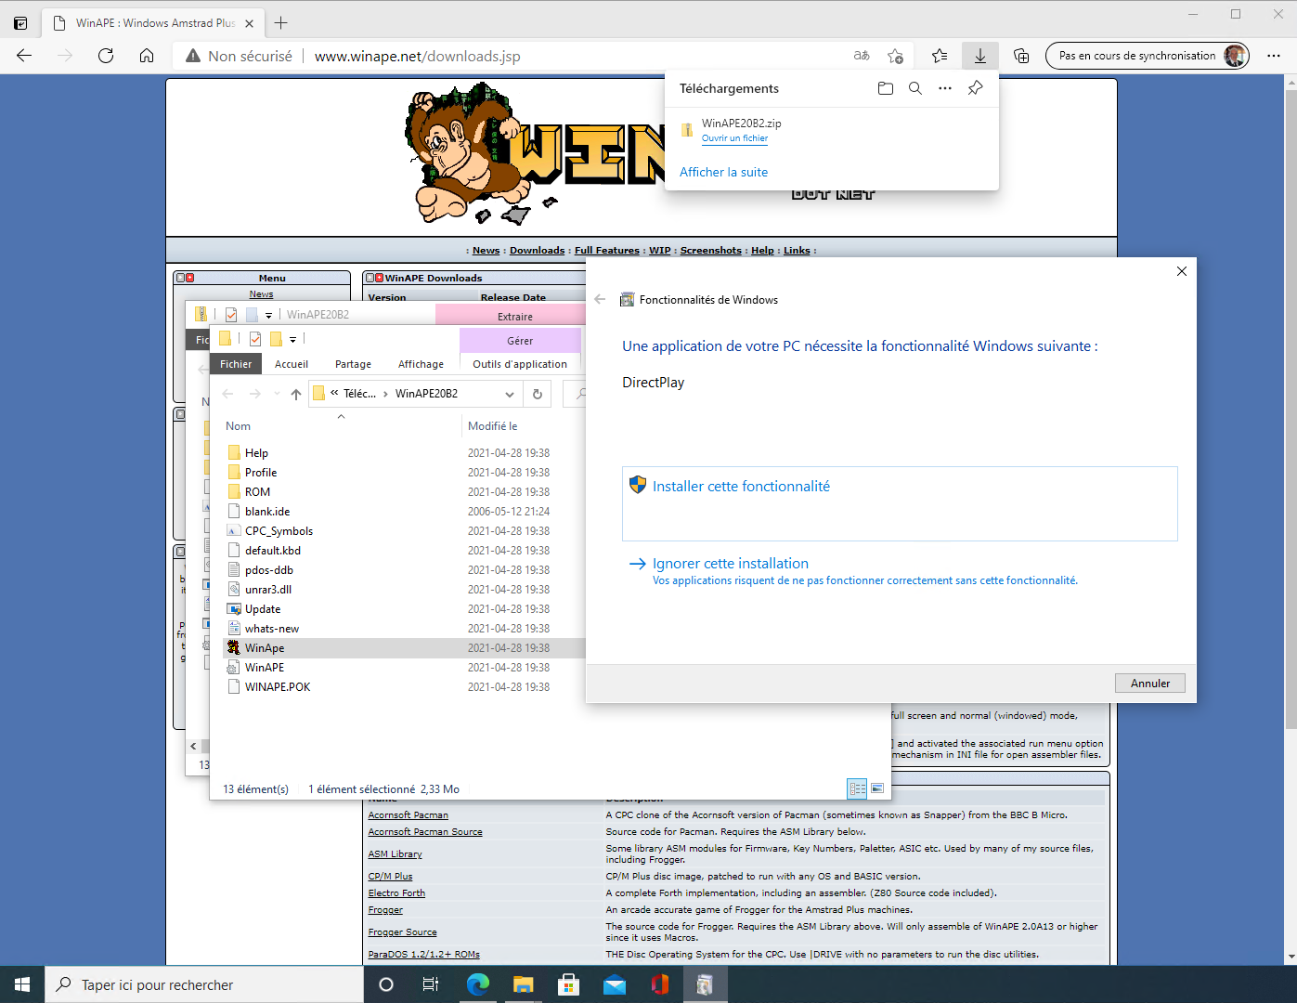Select the WINAPE.POK file
Screen dimensions: 1297x1003
(x=278, y=687)
